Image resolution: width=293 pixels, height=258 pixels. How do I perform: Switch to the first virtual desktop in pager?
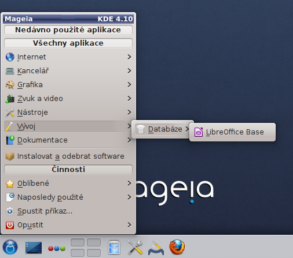pyautogui.click(x=78, y=242)
